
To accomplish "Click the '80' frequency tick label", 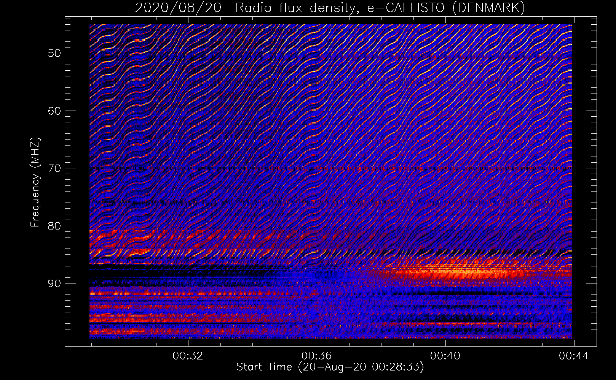I will tap(54, 226).
